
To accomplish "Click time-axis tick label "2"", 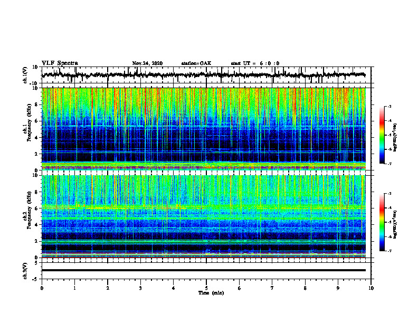I will (108, 288).
